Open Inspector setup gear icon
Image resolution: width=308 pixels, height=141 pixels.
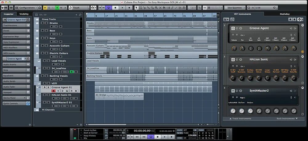[x=30, y=124]
